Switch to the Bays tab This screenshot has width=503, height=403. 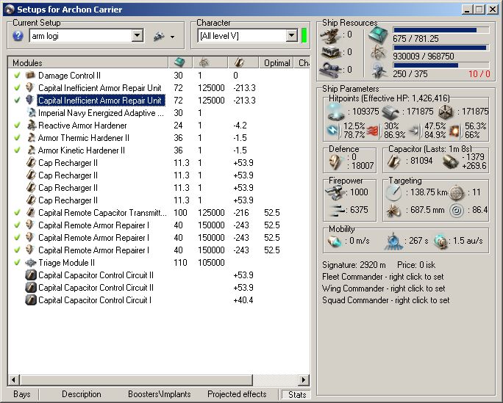(x=22, y=394)
